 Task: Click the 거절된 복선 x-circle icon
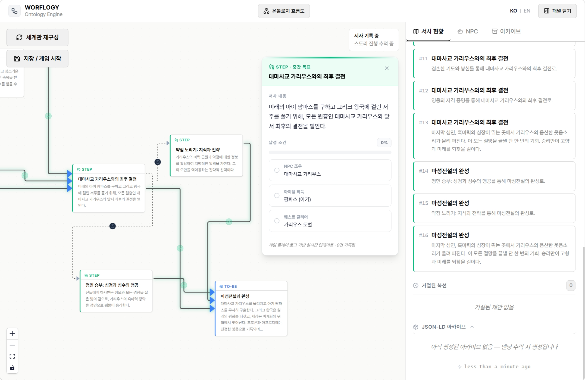(x=416, y=285)
